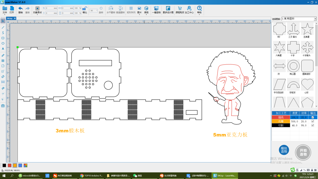318x179 pixels.
Task: Click the Y coordinate input field
Action: pyautogui.click(x=51, y=13)
